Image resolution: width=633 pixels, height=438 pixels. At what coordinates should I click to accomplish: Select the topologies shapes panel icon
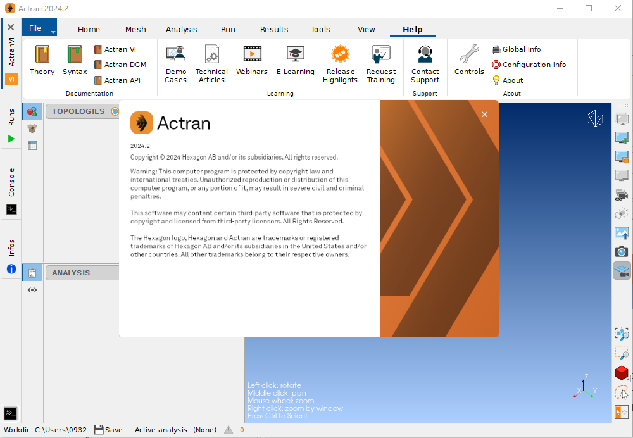pos(32,111)
